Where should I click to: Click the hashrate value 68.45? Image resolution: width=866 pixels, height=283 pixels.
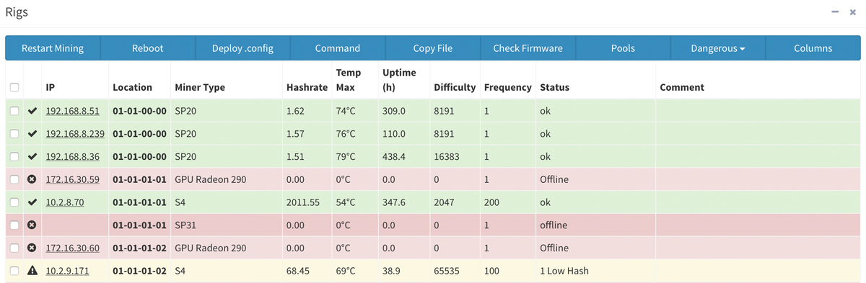(x=298, y=271)
